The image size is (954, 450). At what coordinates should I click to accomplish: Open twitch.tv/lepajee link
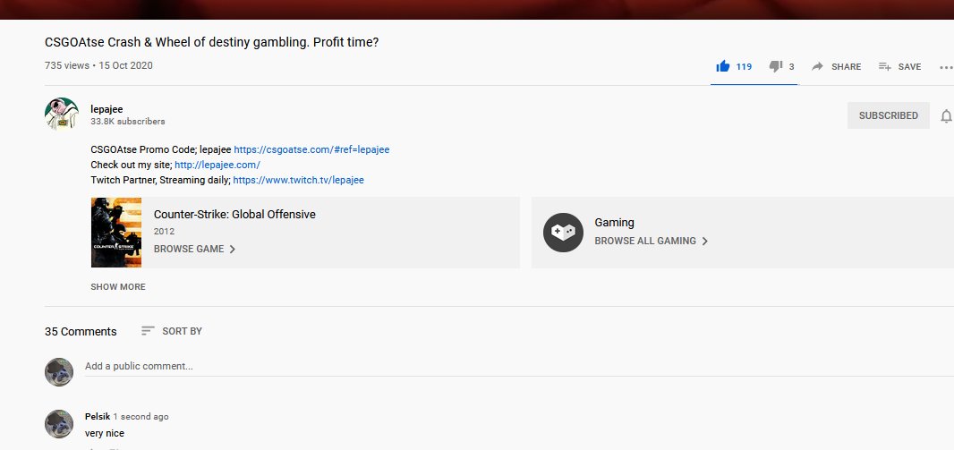click(298, 180)
